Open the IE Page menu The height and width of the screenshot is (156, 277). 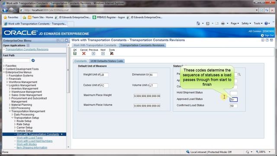[235, 23]
